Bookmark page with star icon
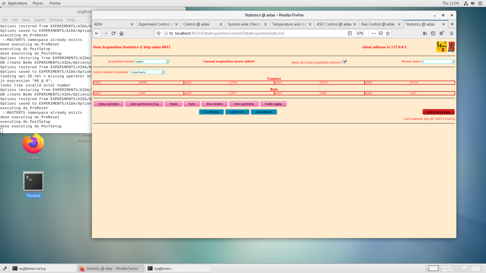 coord(388,33)
